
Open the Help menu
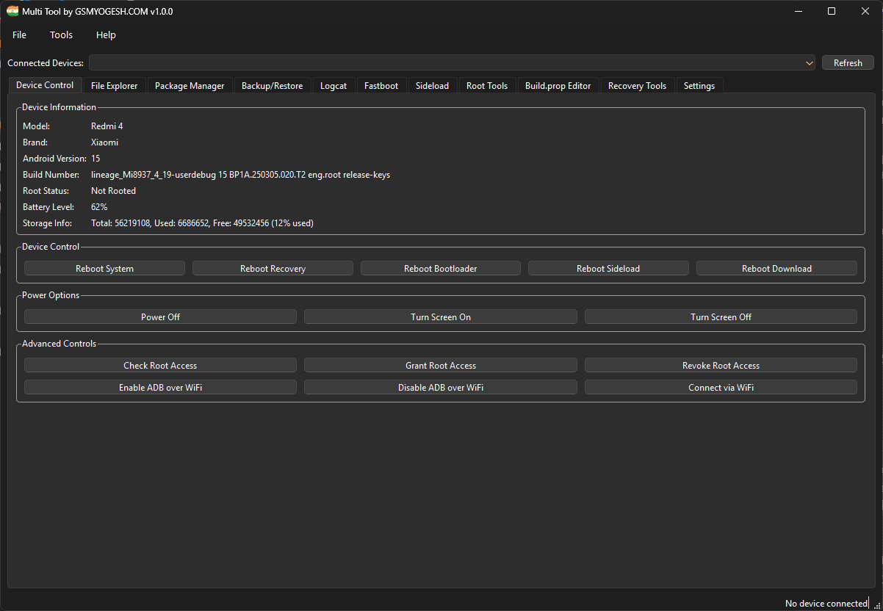[x=106, y=35]
